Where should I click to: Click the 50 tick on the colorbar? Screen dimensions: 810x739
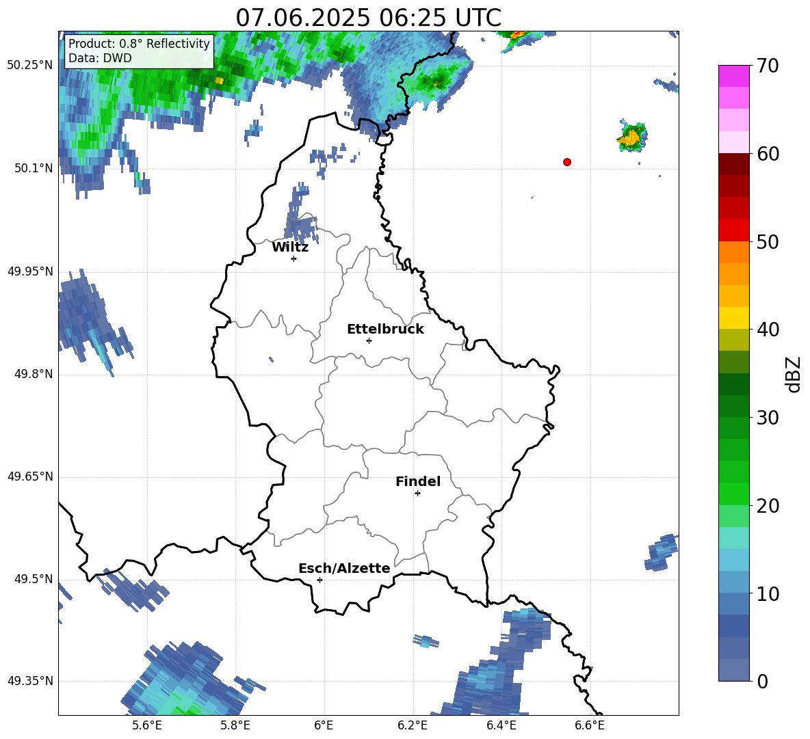point(767,241)
